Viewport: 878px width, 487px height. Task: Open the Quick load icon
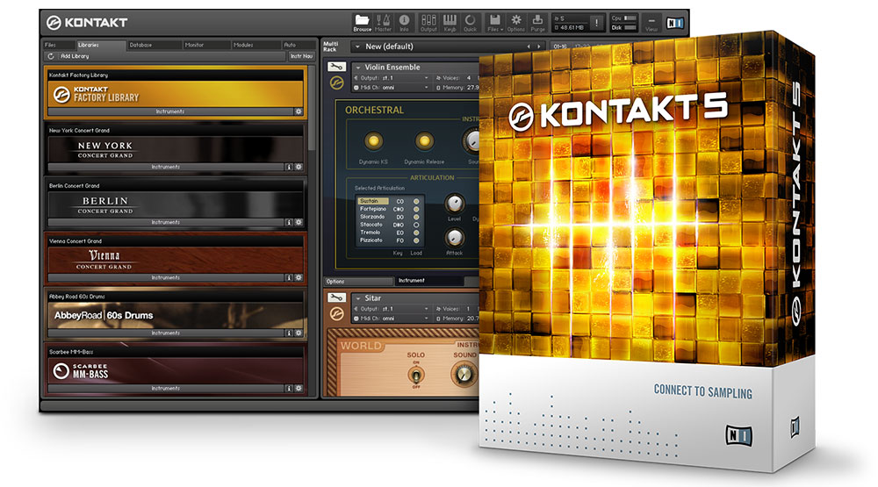pyautogui.click(x=471, y=23)
